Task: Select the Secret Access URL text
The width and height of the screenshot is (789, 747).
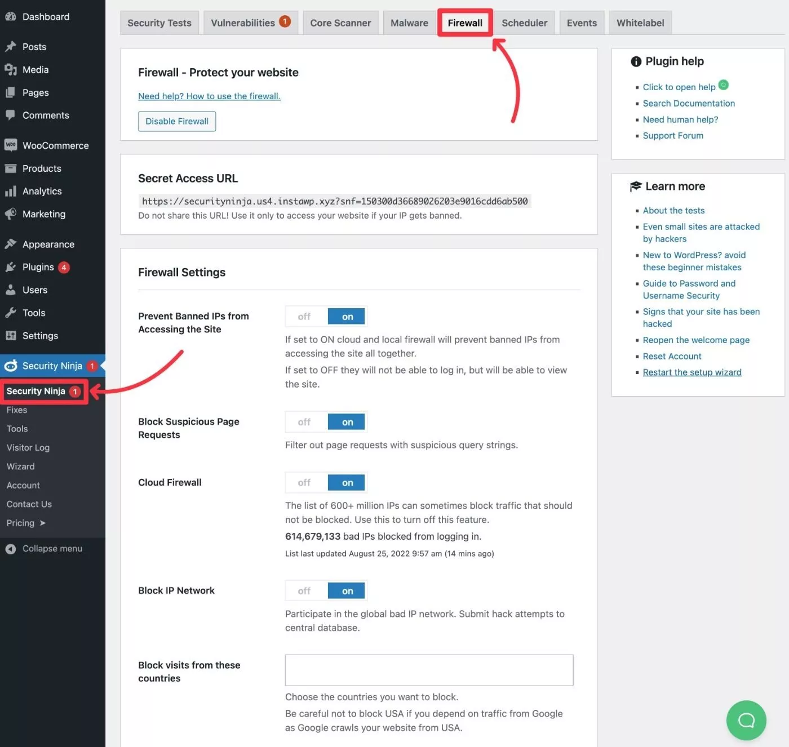Action: coord(335,201)
